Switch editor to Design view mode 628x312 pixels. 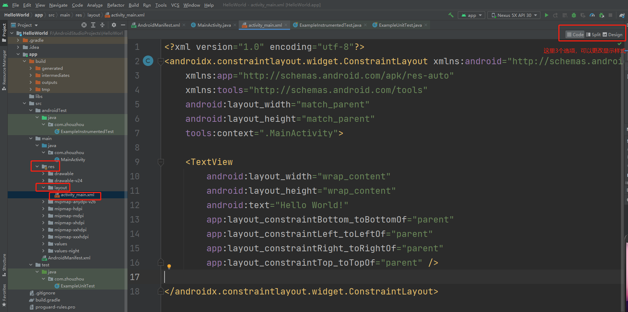pyautogui.click(x=613, y=34)
